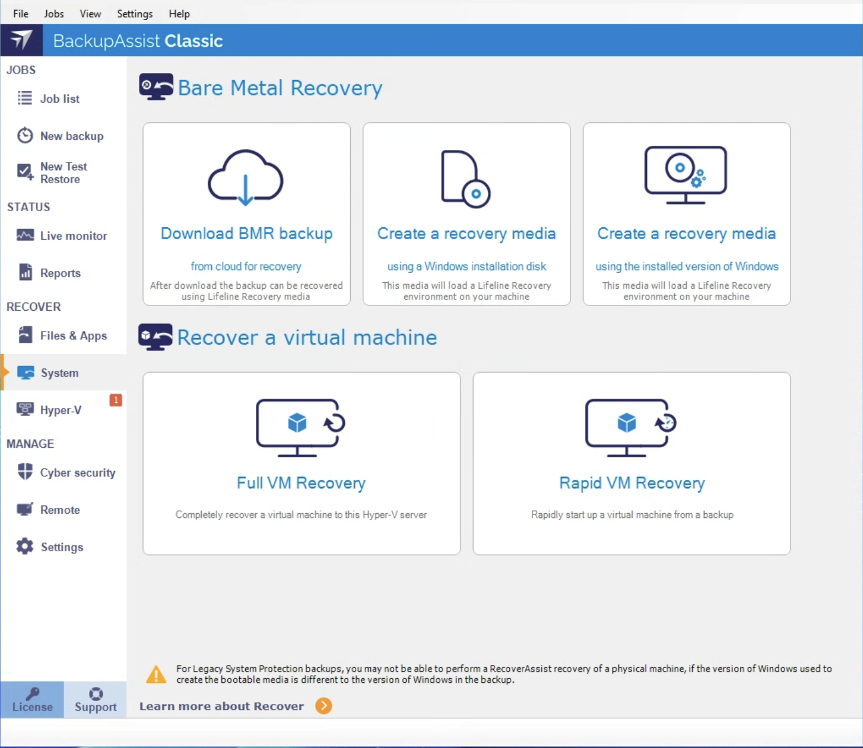The height and width of the screenshot is (748, 863).
Task: Open the Remote management section
Action: coord(59,510)
